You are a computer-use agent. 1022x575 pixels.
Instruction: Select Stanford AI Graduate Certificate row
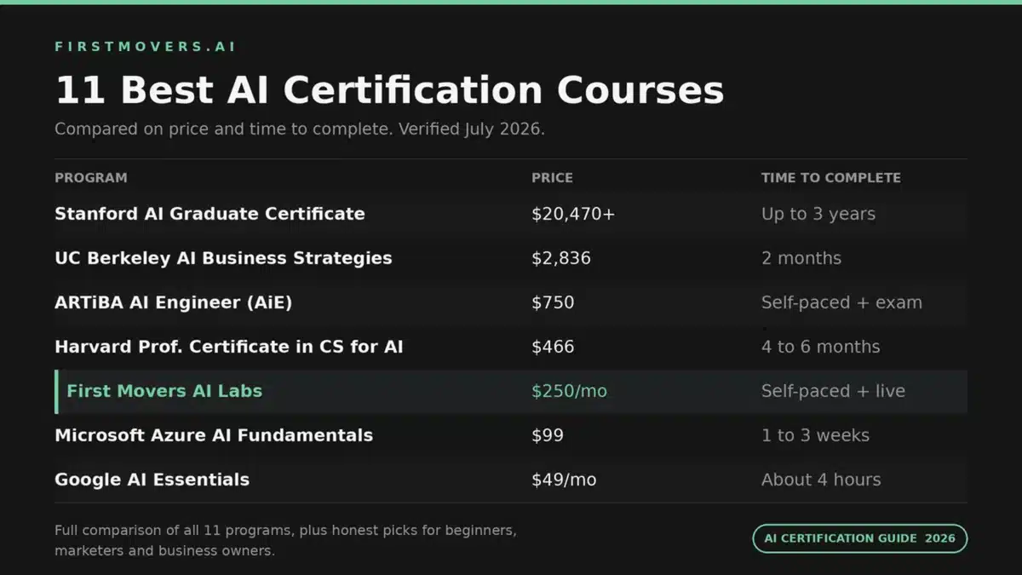511,214
